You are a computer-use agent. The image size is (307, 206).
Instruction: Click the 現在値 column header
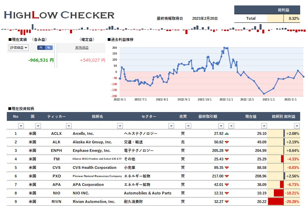(250, 116)
